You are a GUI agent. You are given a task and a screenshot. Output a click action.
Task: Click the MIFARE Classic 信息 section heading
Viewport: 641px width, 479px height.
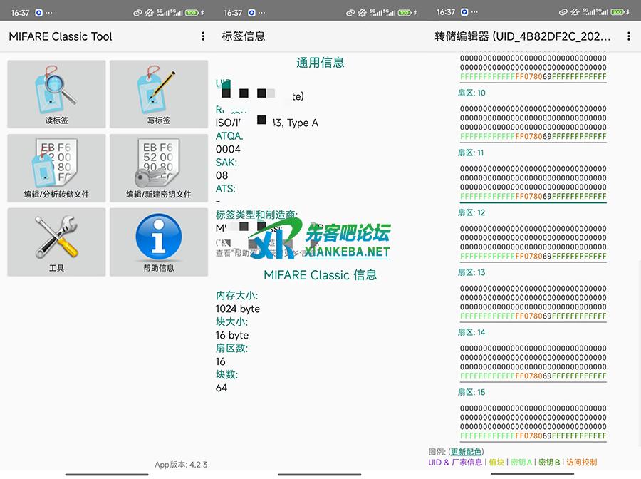tap(320, 274)
